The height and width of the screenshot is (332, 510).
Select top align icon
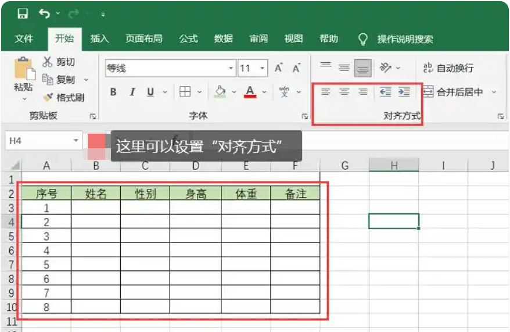point(326,65)
